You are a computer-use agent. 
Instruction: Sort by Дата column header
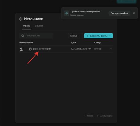click(x=73, y=42)
